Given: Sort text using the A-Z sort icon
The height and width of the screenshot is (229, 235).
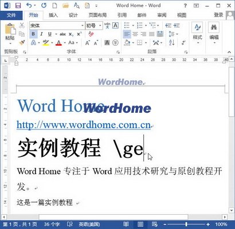Looking at the screenshot, I should tap(171, 42).
